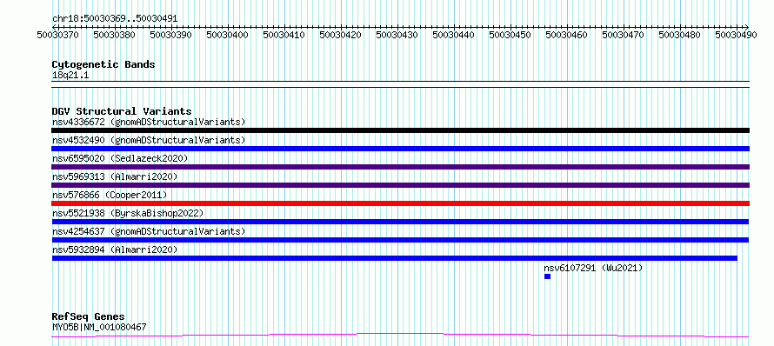Click ruler position 50030480
Screen dimensions: 774x346
[680, 35]
